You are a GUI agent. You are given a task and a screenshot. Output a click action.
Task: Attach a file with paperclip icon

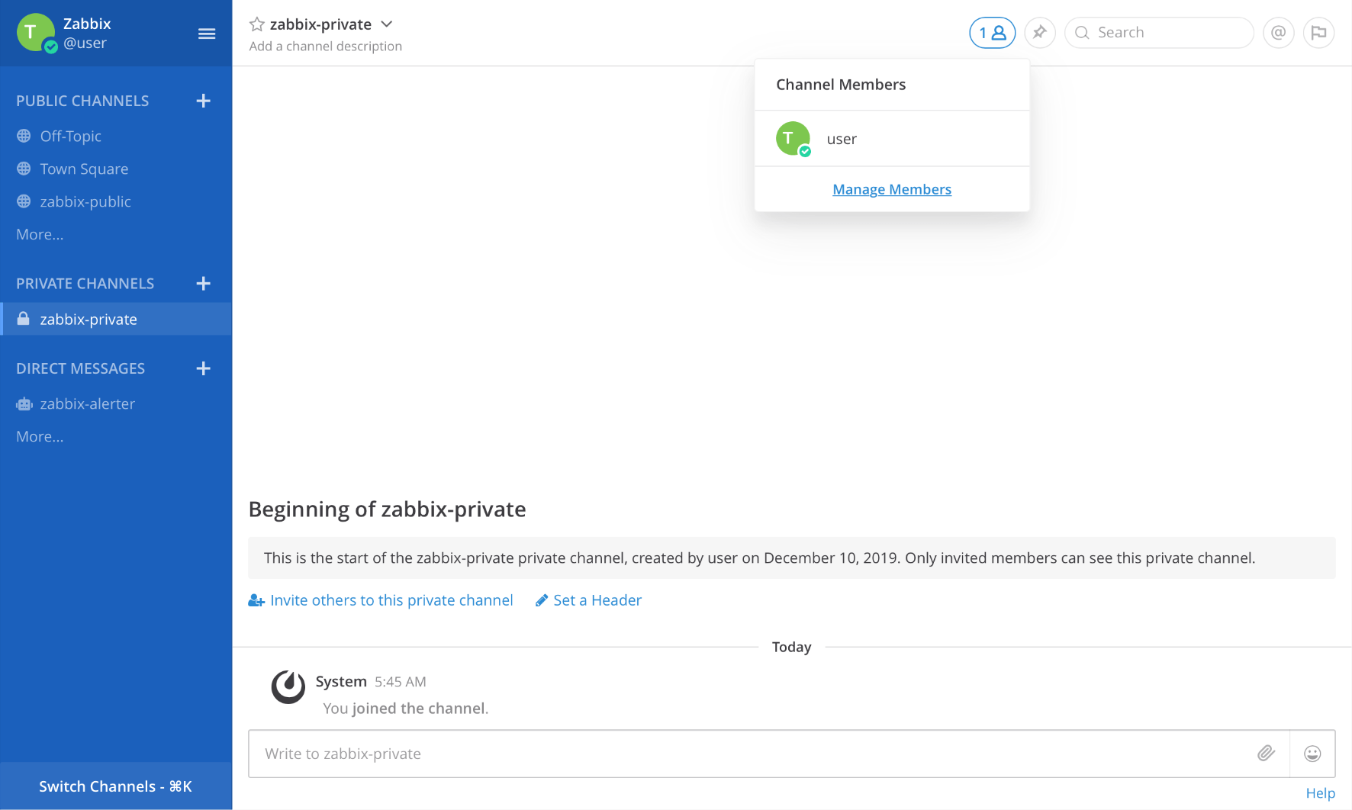click(1266, 754)
